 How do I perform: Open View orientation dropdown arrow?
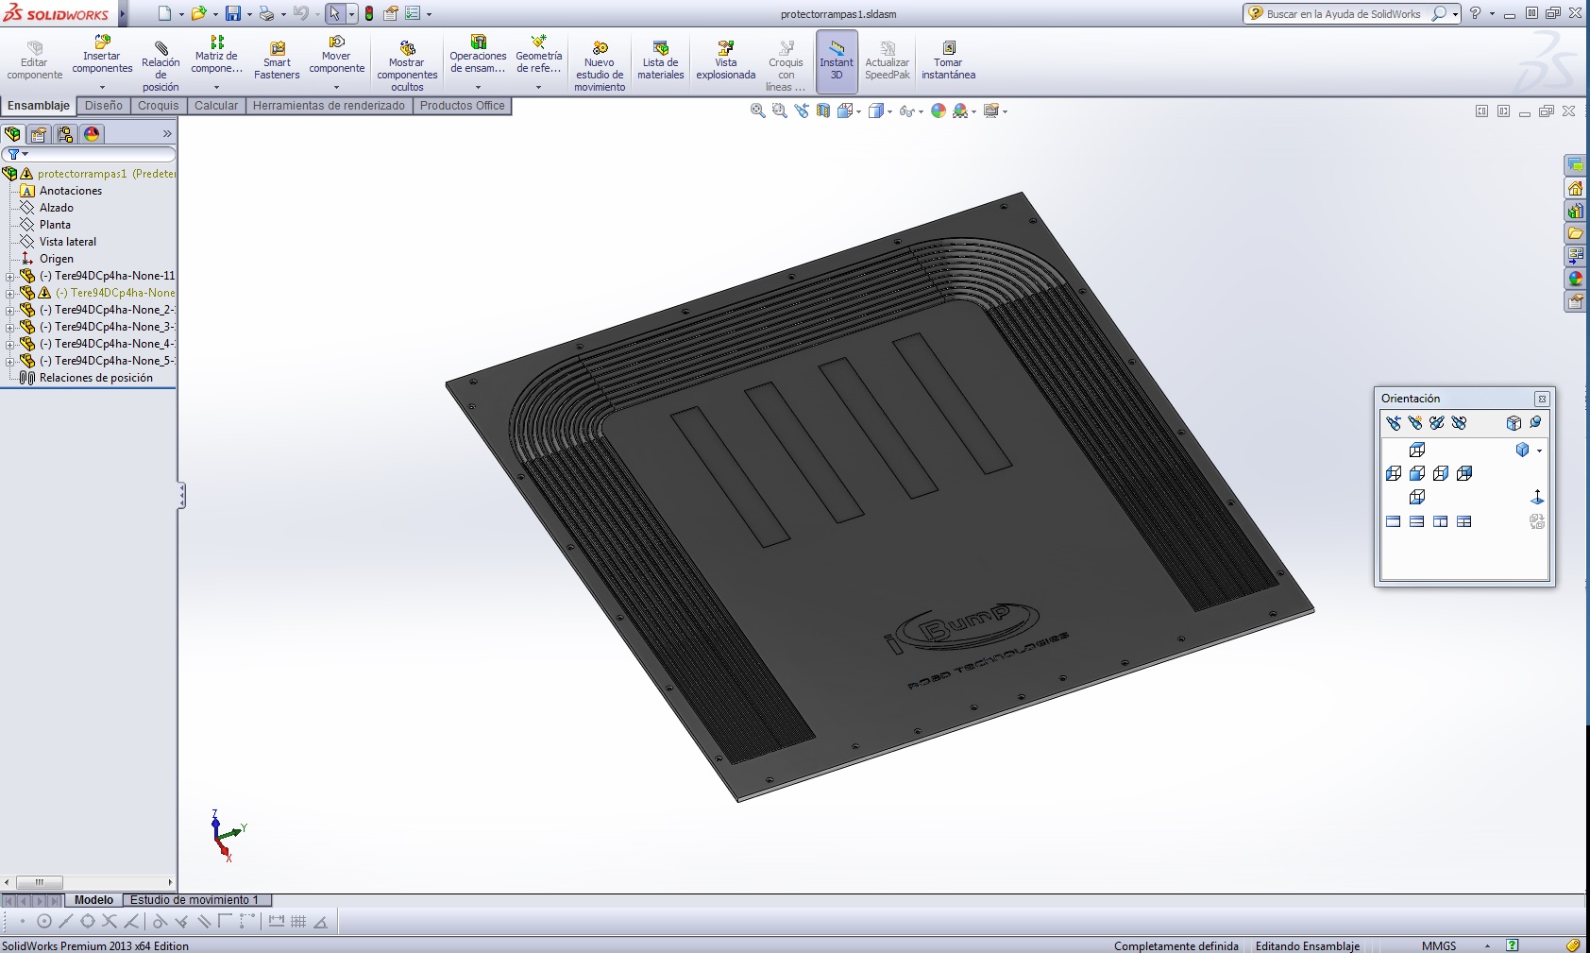[x=858, y=112]
